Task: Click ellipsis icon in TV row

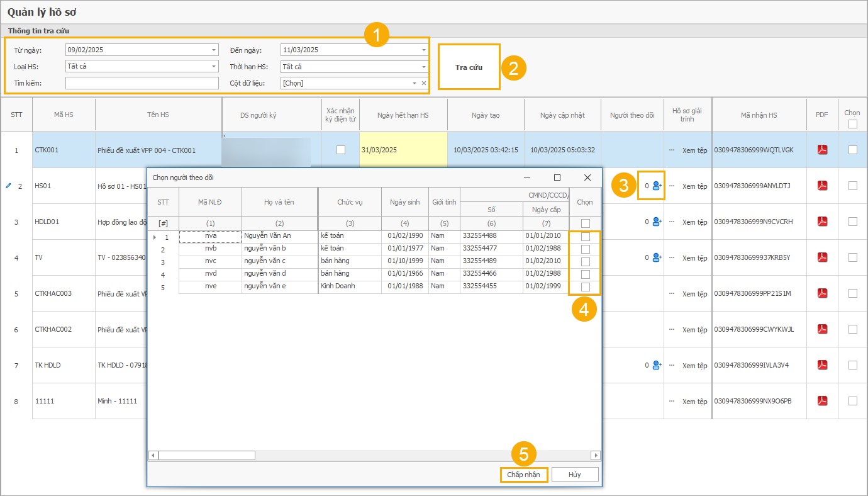Action: pos(672,258)
